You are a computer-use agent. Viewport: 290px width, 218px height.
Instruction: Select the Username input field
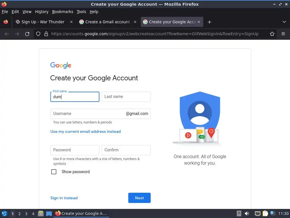coord(101,114)
